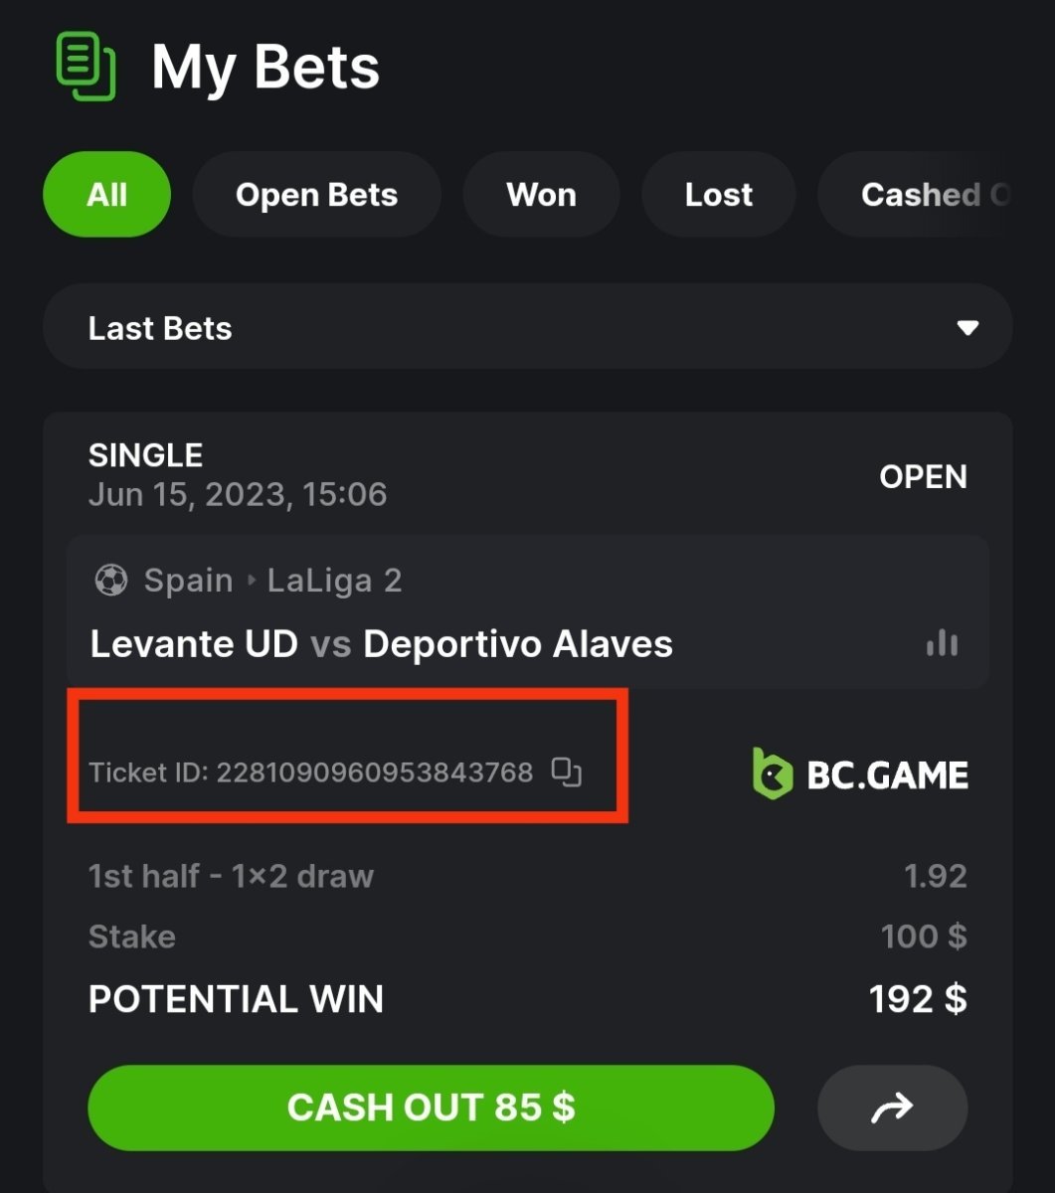Image resolution: width=1055 pixels, height=1193 pixels.
Task: Switch to the Open Bets tab
Action: (316, 195)
